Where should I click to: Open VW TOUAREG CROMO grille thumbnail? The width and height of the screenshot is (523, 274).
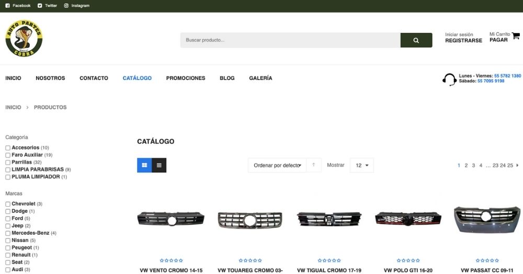click(x=250, y=220)
